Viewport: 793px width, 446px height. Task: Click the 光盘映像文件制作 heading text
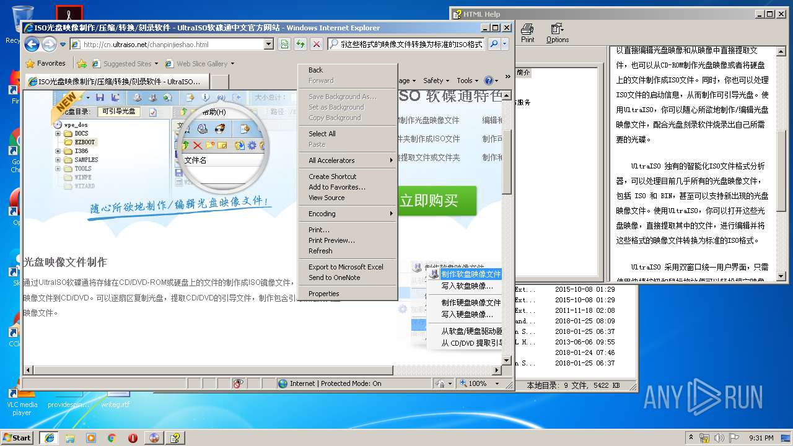66,262
